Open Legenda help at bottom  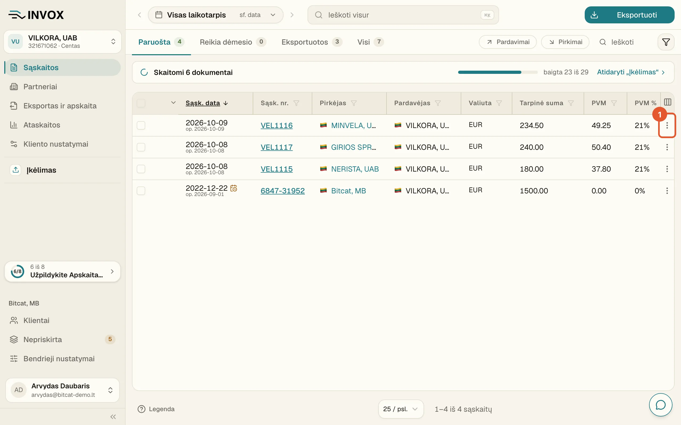[156, 409]
